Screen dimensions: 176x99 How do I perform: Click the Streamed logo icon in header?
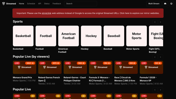4,4
